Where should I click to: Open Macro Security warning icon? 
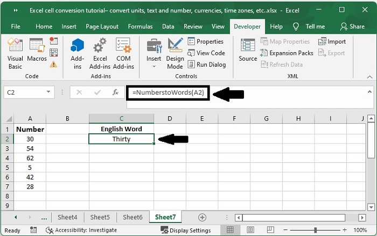click(x=54, y=64)
